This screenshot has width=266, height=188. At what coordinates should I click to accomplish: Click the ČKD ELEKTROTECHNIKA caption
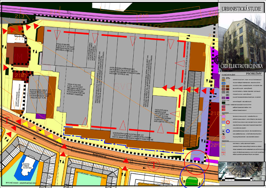click(242, 66)
